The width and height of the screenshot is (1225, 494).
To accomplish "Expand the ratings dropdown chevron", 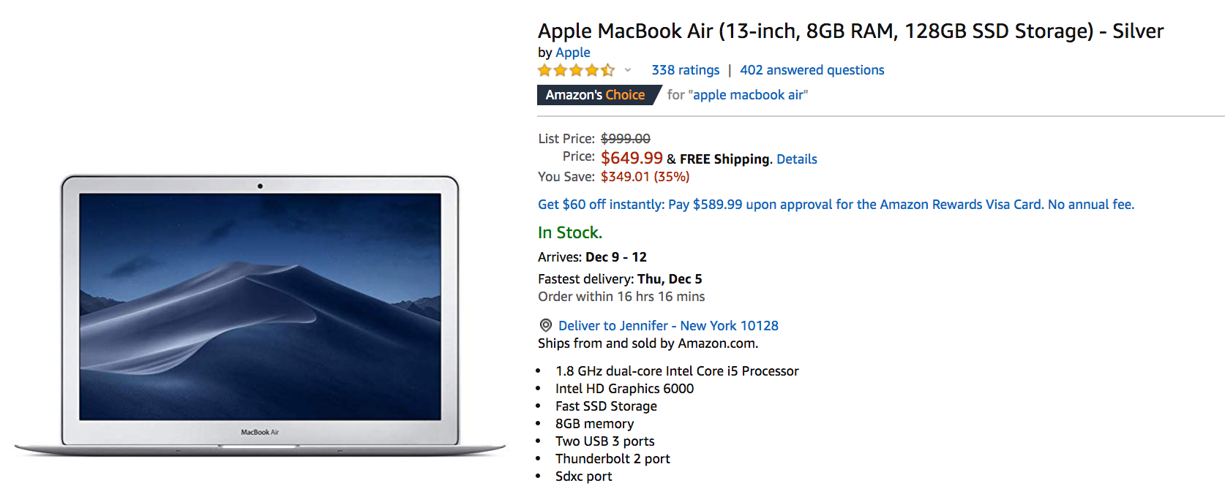I will [627, 70].
